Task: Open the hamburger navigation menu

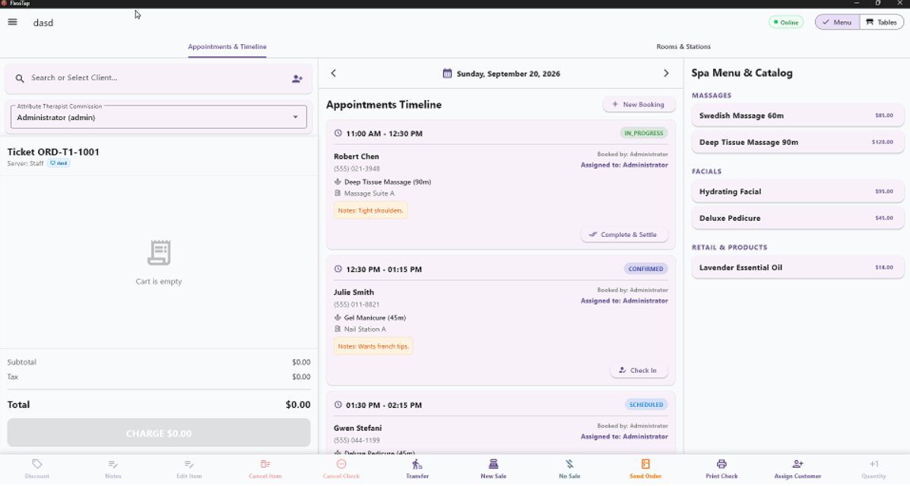Action: pos(12,22)
